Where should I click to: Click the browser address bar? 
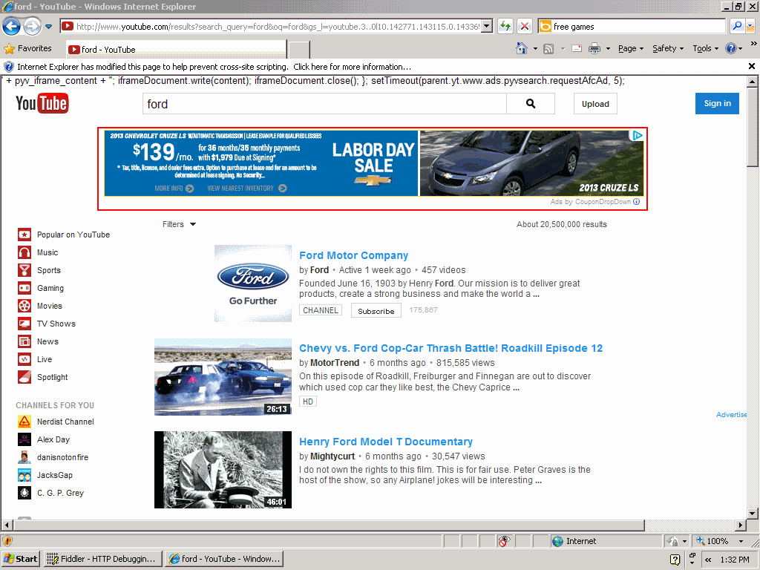point(278,26)
